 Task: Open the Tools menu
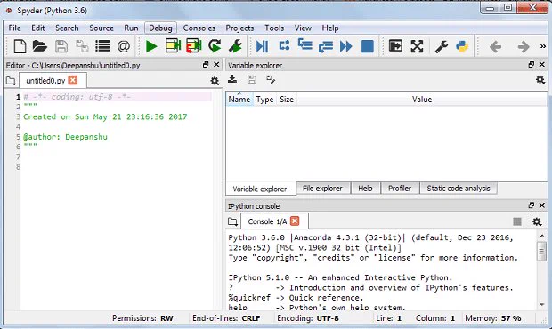click(274, 28)
